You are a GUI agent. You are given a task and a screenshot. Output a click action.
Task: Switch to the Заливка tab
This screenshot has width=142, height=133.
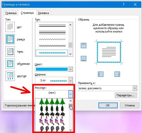click(43, 13)
